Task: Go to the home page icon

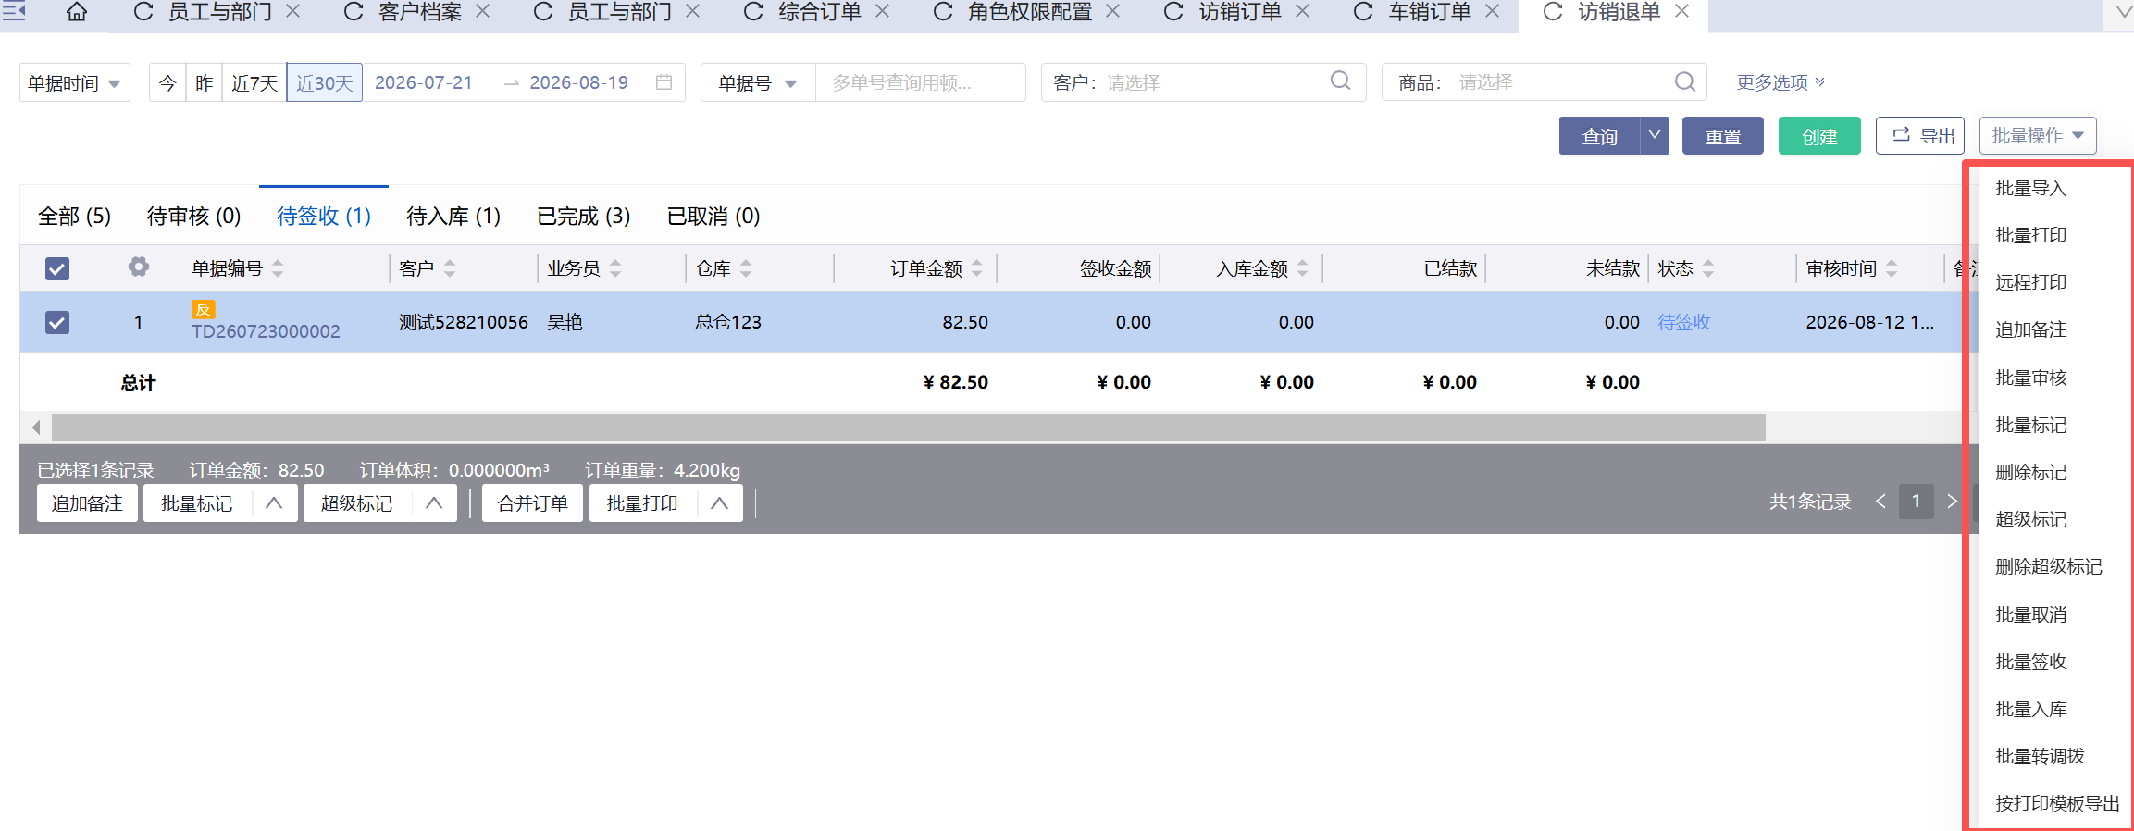Action: [77, 12]
